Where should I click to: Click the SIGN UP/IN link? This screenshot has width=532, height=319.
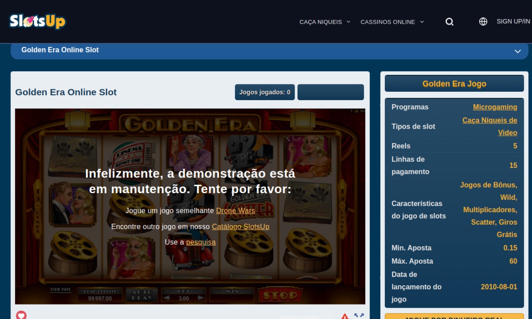513,22
